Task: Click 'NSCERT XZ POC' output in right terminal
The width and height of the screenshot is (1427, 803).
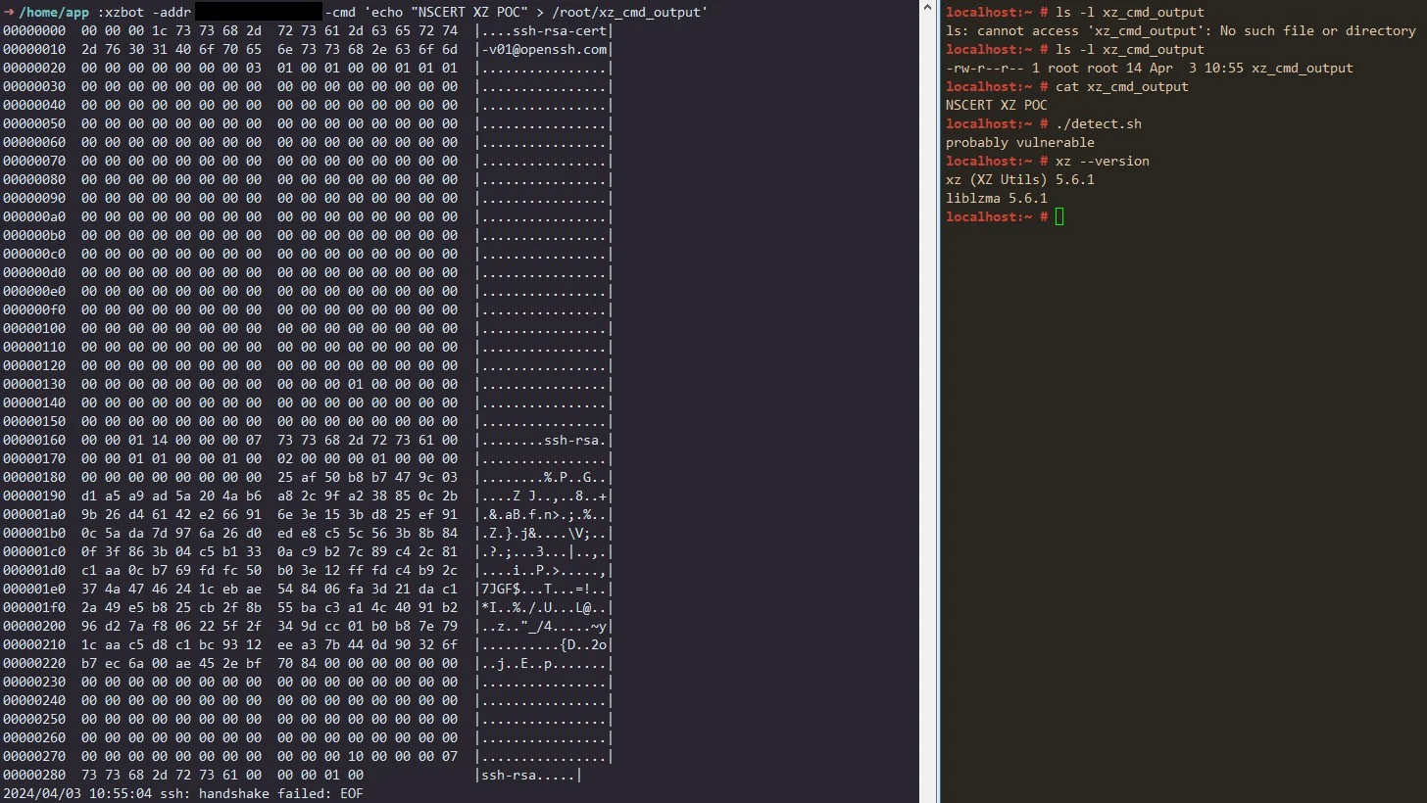Action: (997, 105)
